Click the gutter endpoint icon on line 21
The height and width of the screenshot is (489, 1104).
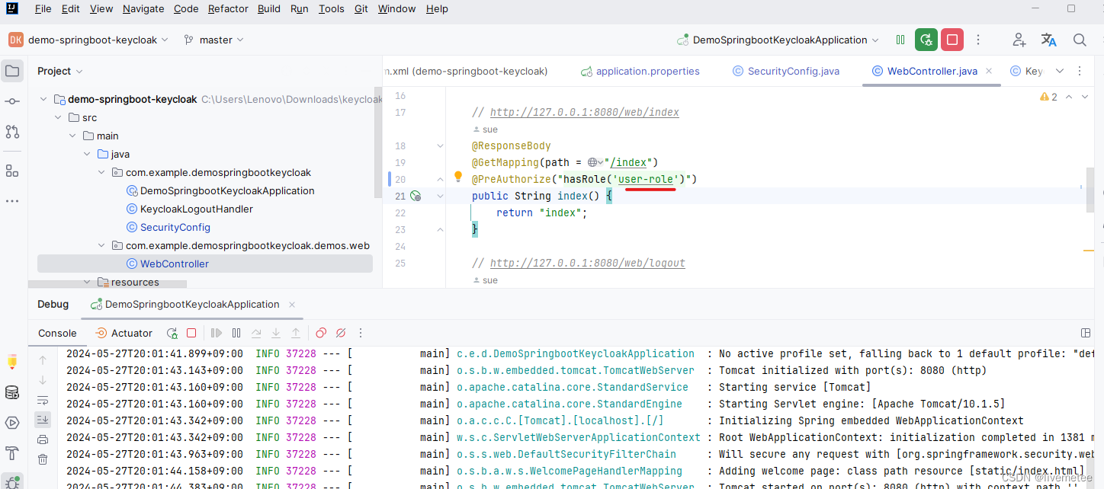coord(416,196)
